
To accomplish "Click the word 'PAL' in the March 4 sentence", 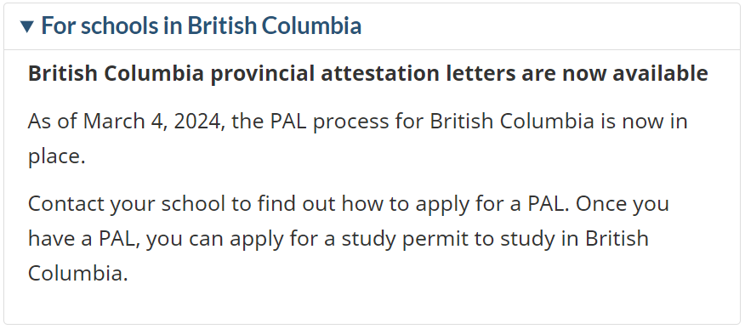I will tap(289, 122).
